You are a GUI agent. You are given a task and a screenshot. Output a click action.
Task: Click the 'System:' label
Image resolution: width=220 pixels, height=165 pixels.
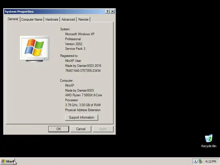point(65,29)
